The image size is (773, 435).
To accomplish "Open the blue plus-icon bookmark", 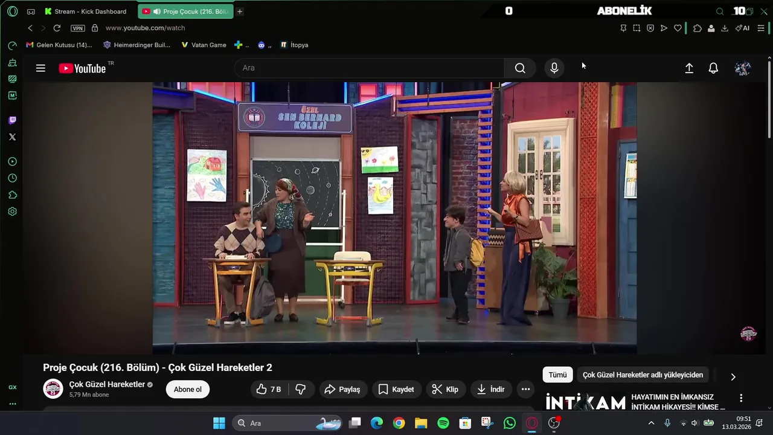I will (242, 45).
